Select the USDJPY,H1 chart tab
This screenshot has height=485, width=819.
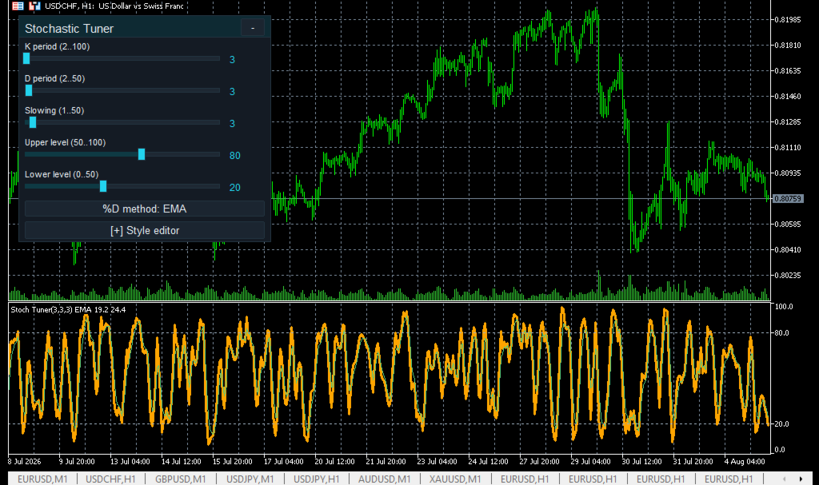(x=317, y=479)
